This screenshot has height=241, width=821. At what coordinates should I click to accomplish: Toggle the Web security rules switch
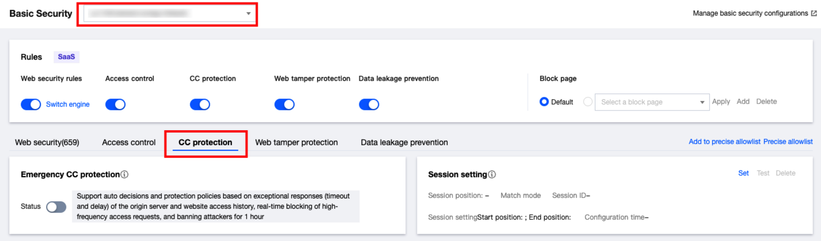pos(30,104)
